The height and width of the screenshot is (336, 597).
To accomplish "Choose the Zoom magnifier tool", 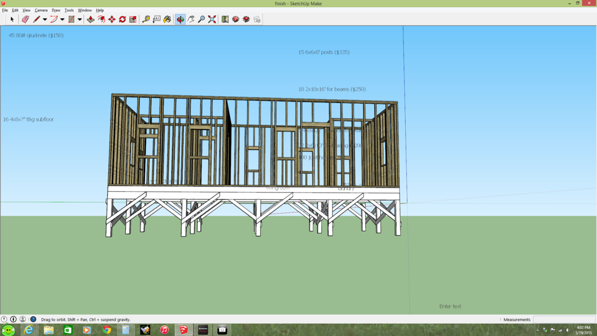I will (201, 19).
